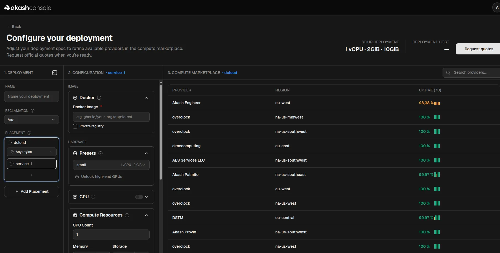This screenshot has height=253, width=500.
Task: Click the Docker info icon
Action: tap(99, 98)
